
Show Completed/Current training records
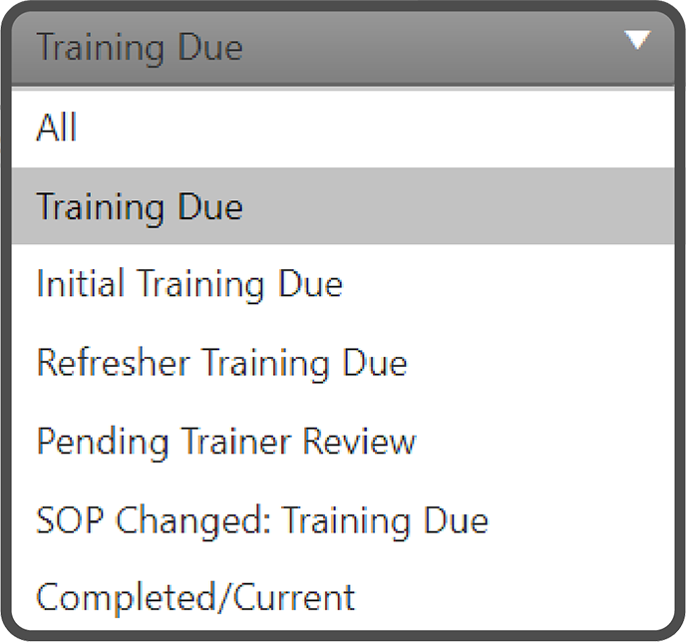(x=195, y=597)
